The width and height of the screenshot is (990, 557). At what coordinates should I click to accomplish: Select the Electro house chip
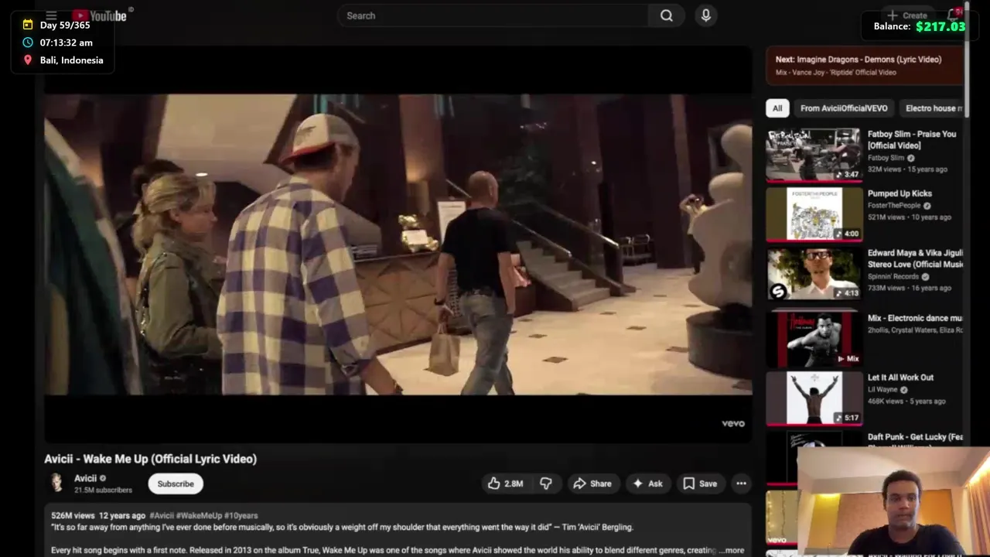click(933, 108)
